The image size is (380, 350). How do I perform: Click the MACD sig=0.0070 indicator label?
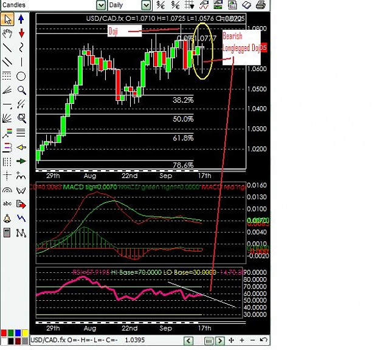[90, 187]
